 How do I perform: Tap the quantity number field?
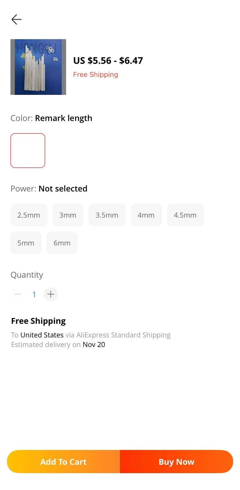point(34,294)
